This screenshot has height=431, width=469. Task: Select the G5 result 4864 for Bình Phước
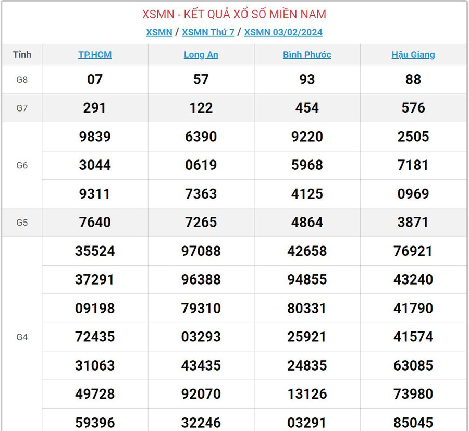[x=307, y=223]
